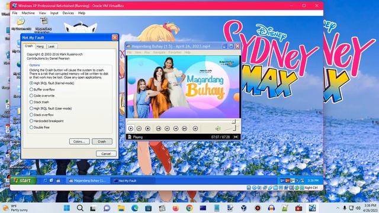
Task: Click Magandang Buhay button in XP taskbar
Action: click(88, 180)
